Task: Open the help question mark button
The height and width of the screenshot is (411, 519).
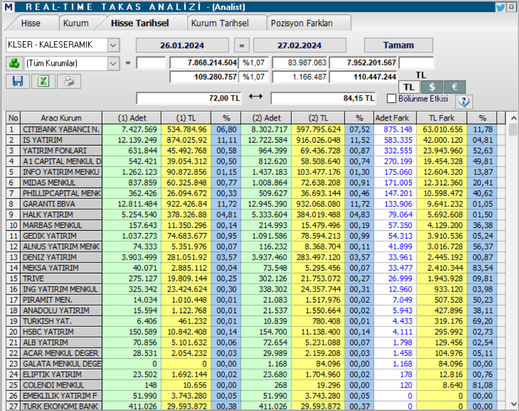Action: (464, 101)
